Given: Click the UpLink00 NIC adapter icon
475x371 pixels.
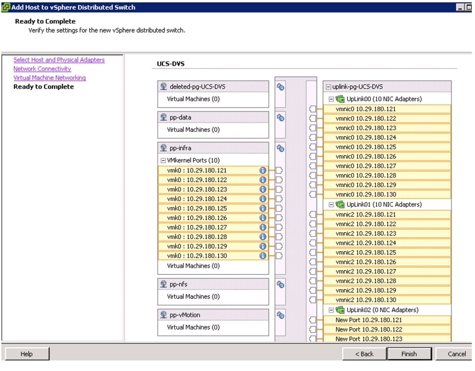Looking at the screenshot, I should click(x=340, y=99).
